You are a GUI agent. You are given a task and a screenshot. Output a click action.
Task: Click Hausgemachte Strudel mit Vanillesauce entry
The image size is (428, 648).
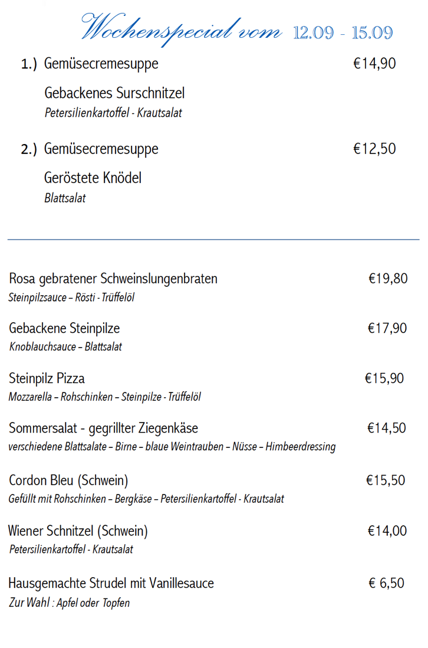click(111, 583)
